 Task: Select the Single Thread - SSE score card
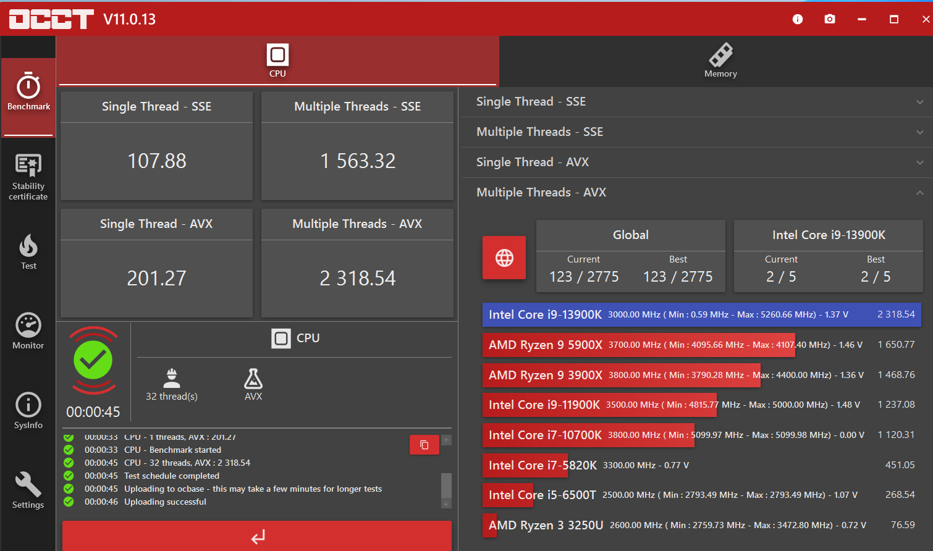click(156, 146)
